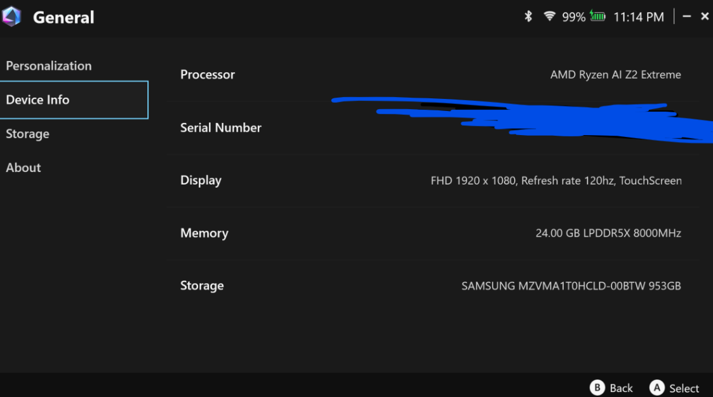Click the Wi-Fi signal icon
Viewport: 713px width, 397px height.
[x=549, y=16]
